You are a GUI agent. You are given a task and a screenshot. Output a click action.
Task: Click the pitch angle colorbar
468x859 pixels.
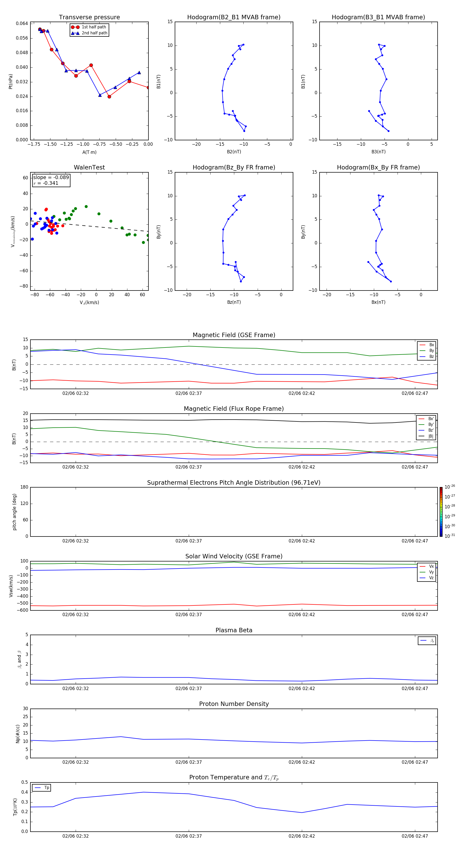(441, 512)
